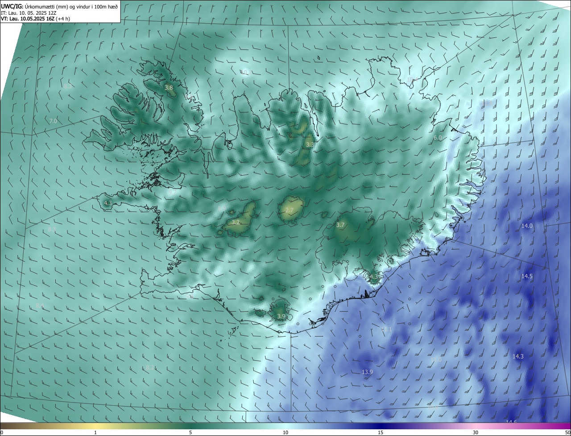Click the 3.9 value on the south coast glacier
Image resolution: width=571 pixels, height=436 pixels.
281,317
